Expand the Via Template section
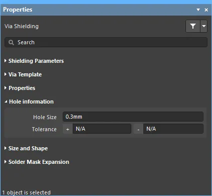Viewport: 212px width, 196px height. click(x=6, y=74)
